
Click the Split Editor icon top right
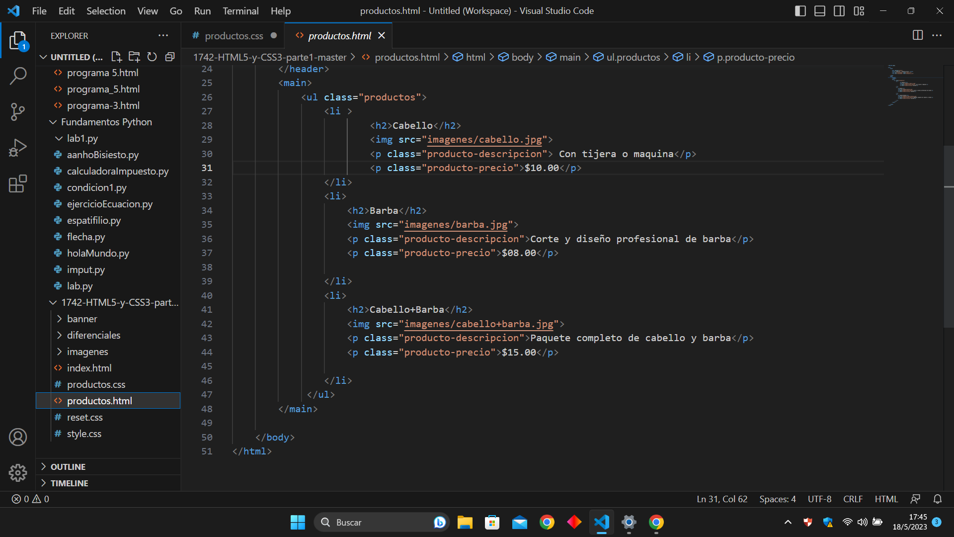(917, 35)
